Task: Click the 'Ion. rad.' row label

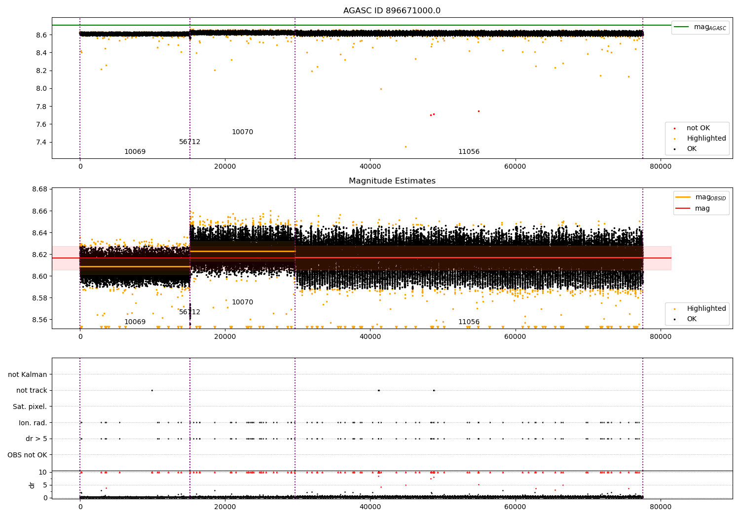Action: pos(33,423)
